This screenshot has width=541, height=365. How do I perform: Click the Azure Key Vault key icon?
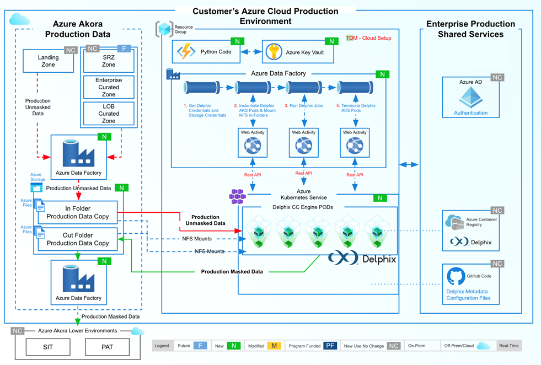274,52
